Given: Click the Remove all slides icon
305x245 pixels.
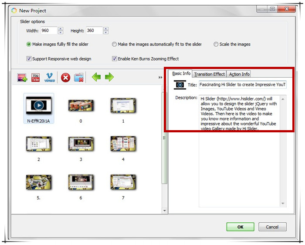Looking at the screenshot, I should (79, 78).
